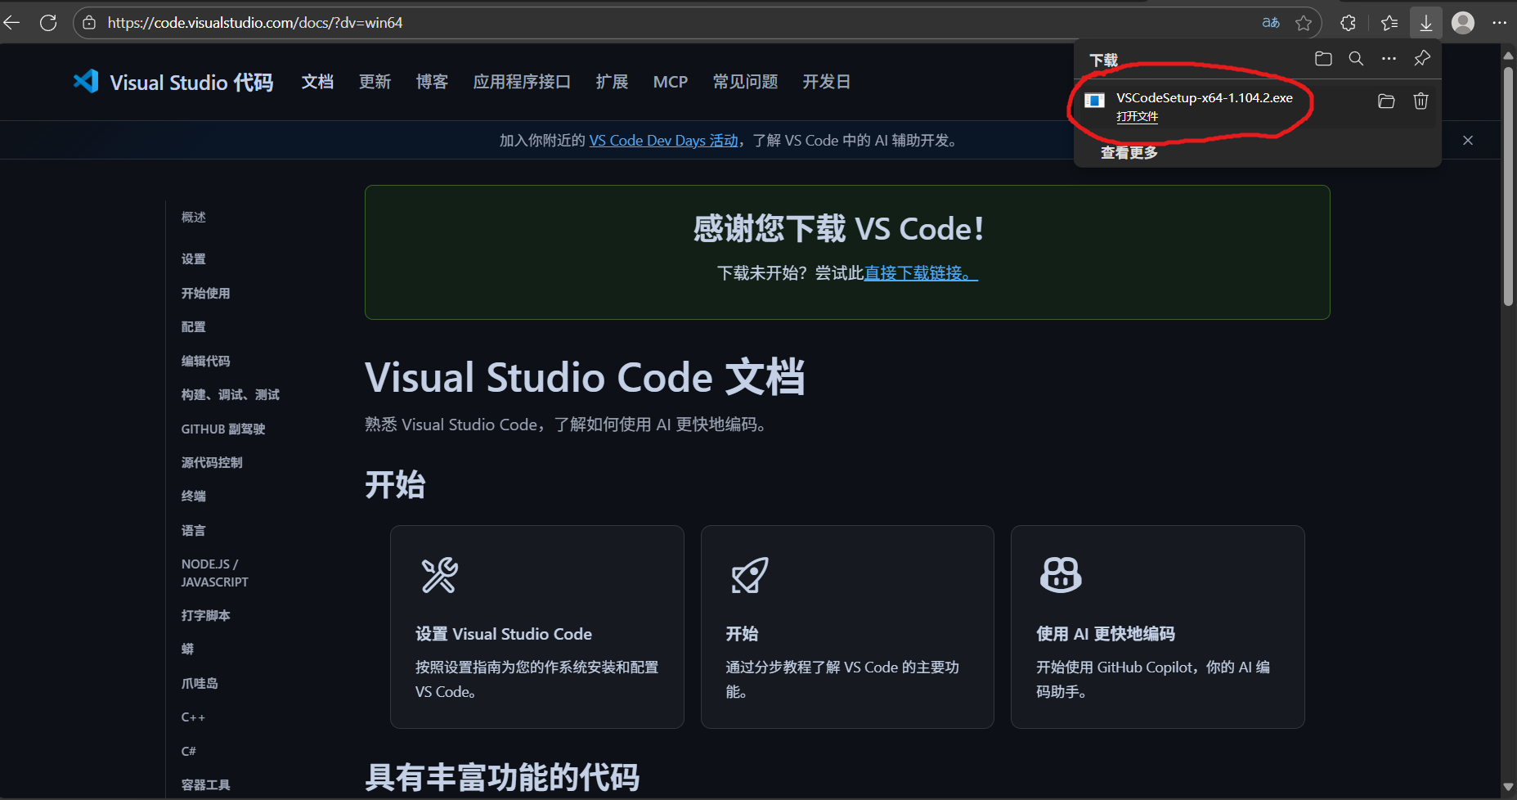Expand 构建、调试、测试 sidebar section

pyautogui.click(x=231, y=395)
